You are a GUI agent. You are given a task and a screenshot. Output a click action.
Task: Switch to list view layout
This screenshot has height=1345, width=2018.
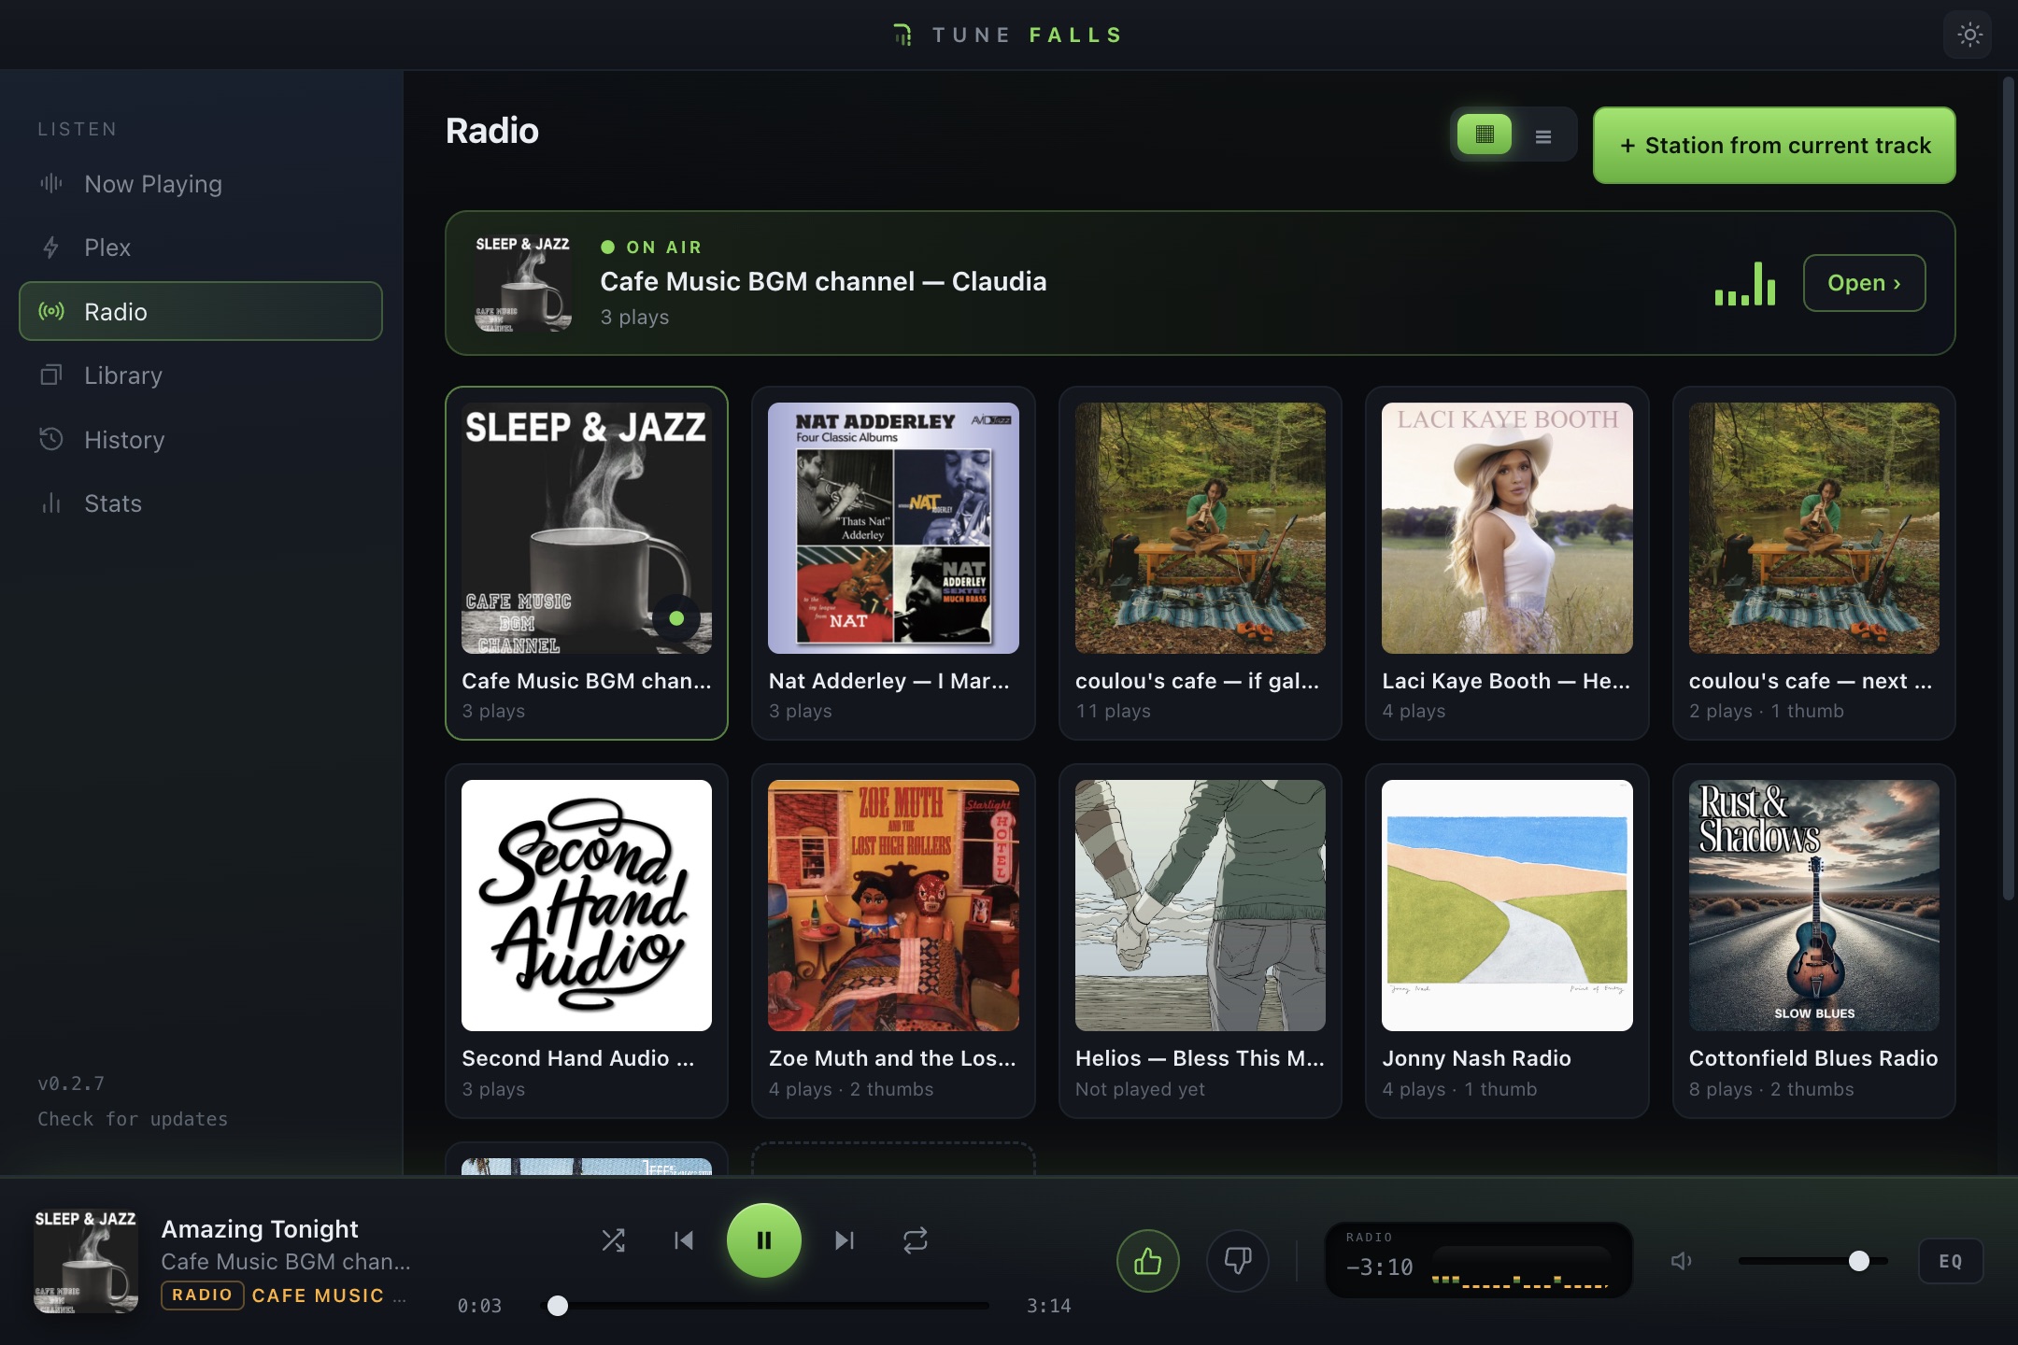[x=1543, y=136]
